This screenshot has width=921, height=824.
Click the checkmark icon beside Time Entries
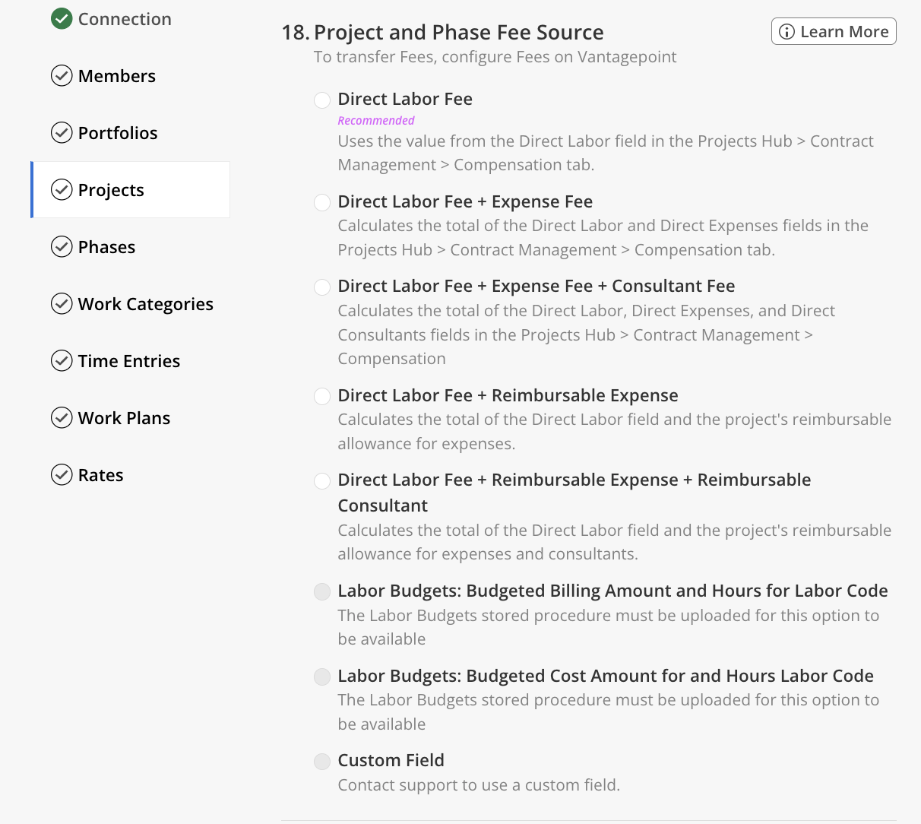(62, 361)
